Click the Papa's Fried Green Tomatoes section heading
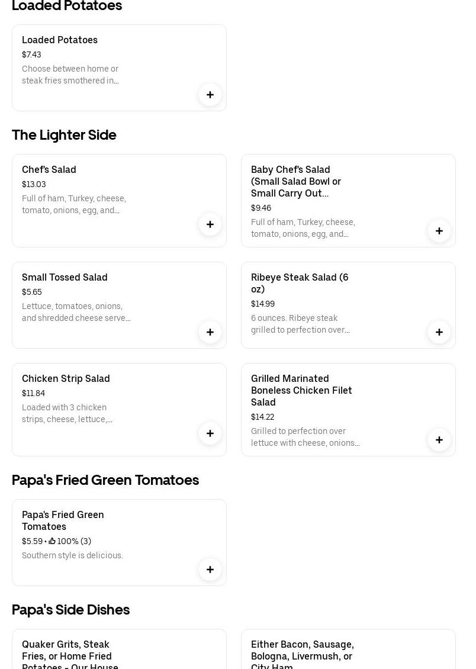This screenshot has width=476, height=669. tap(105, 480)
